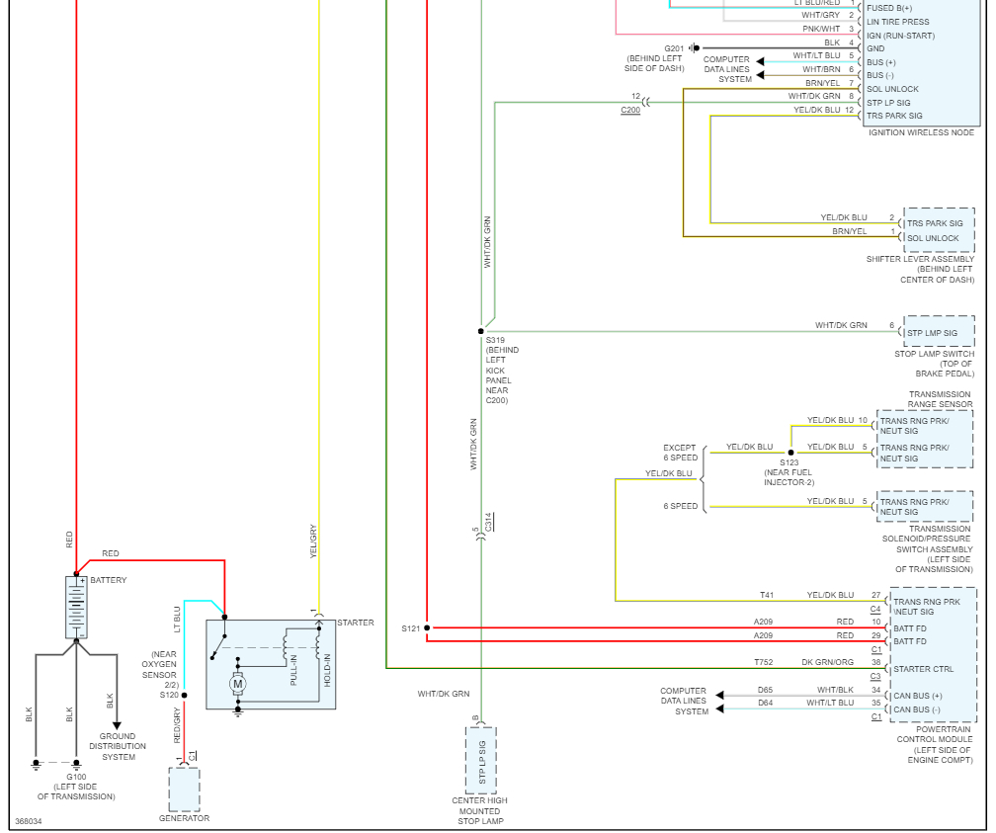Click the Transmission Range Sensor label
Screen dimensions: 996x833
click(x=940, y=399)
